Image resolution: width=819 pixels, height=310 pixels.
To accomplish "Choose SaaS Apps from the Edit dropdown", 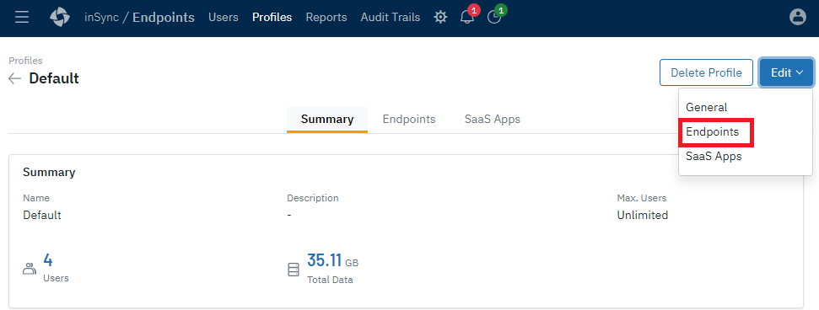I will tap(714, 156).
